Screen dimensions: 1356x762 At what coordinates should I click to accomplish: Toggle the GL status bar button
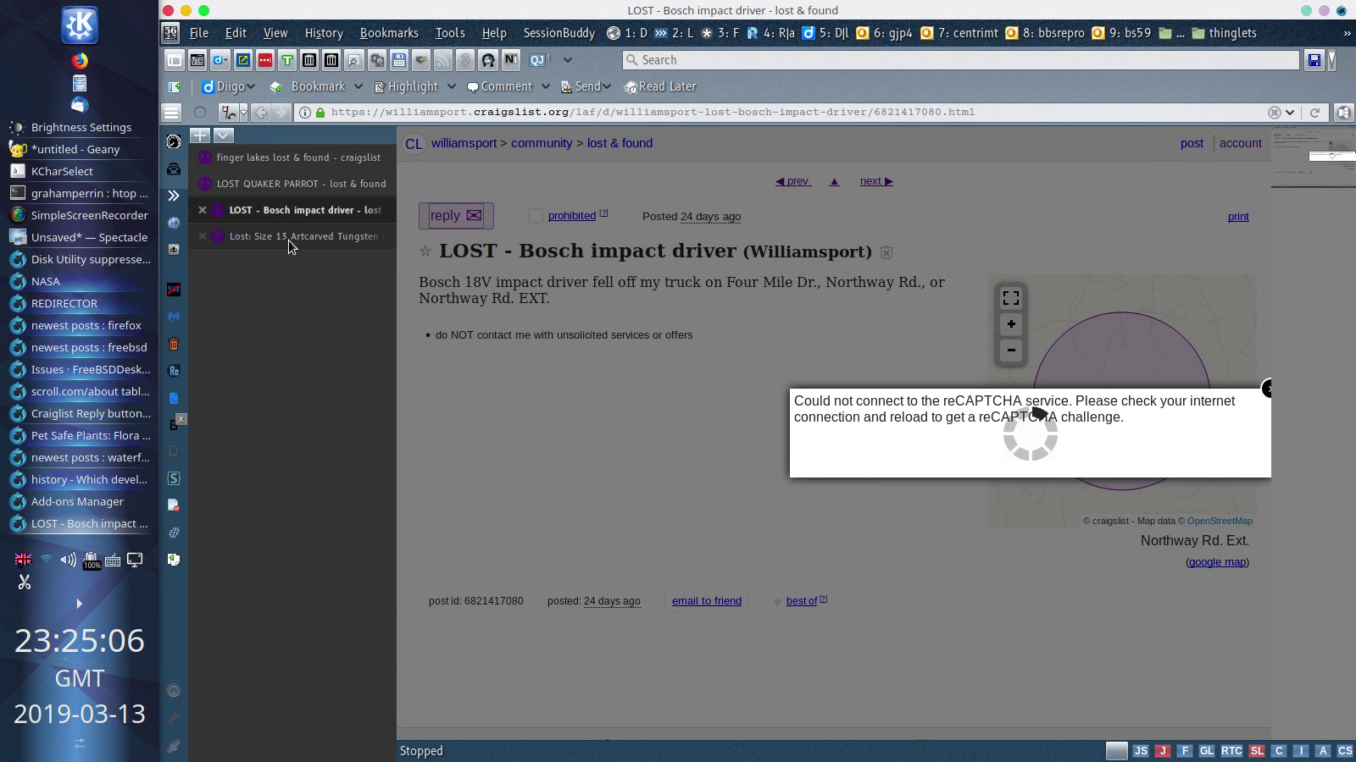pyautogui.click(x=1207, y=751)
